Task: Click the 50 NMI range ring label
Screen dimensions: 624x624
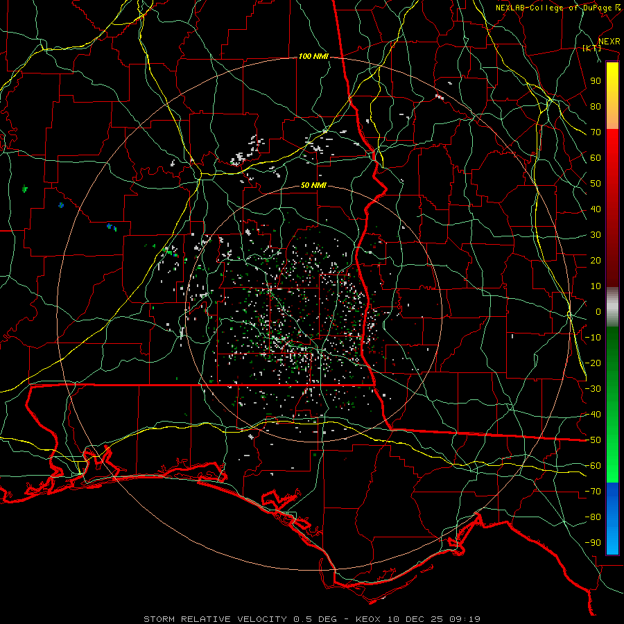Action: (313, 185)
